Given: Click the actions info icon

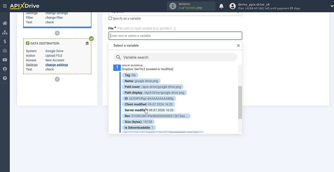Looking at the screenshot, I should pyautogui.click(x=173, y=6).
